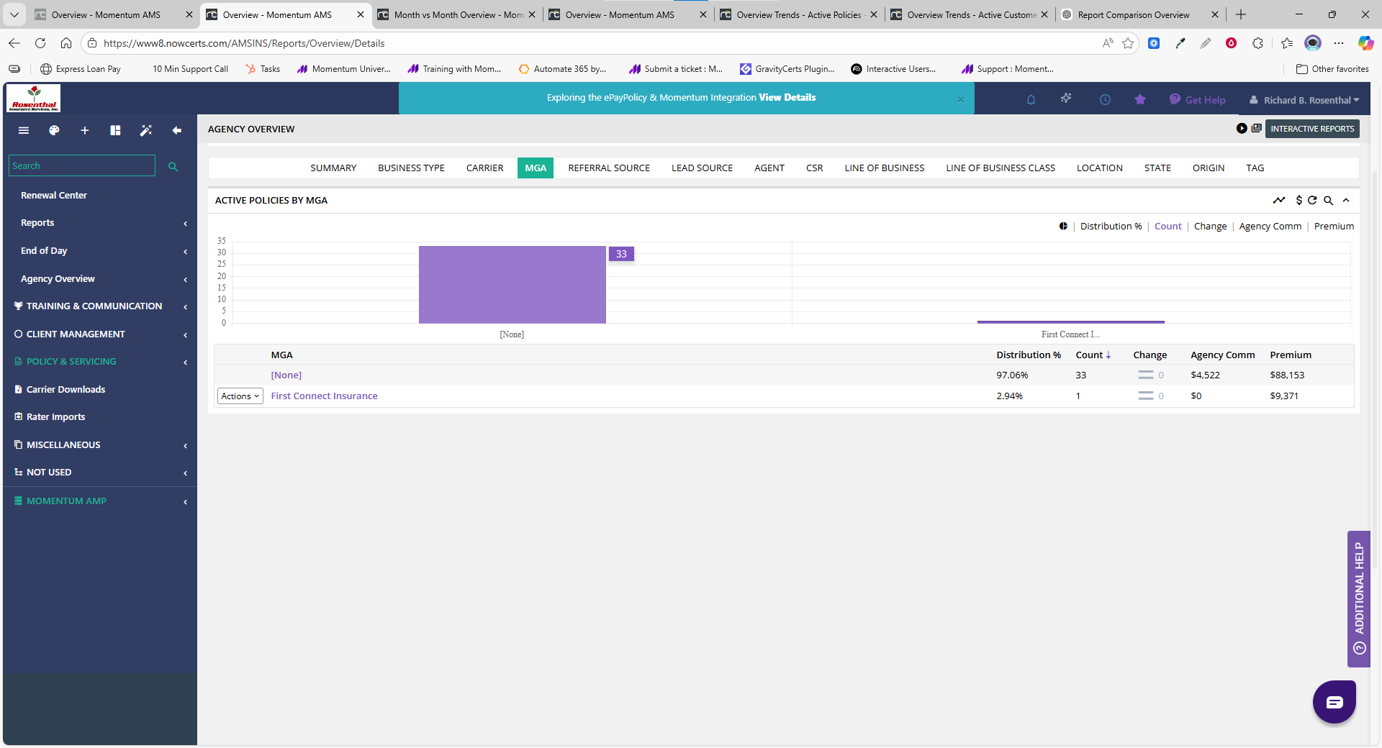This screenshot has height=748, width=1382.
Task: Refresh the Active Policies by MGA panel
Action: coord(1312,201)
